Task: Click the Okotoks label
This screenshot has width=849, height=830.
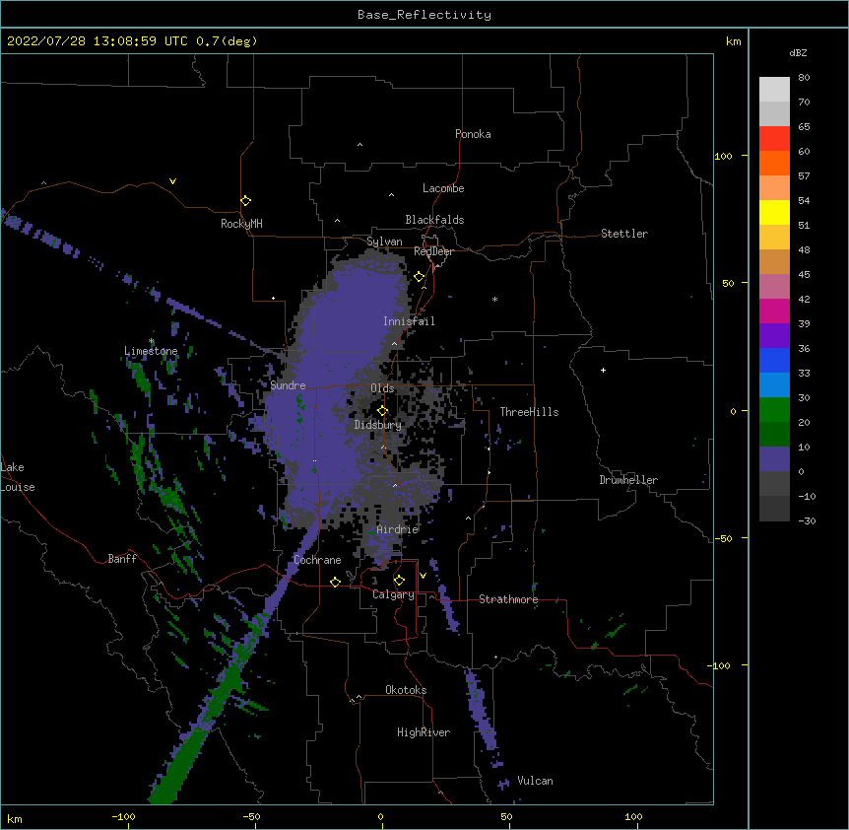Action: [406, 690]
